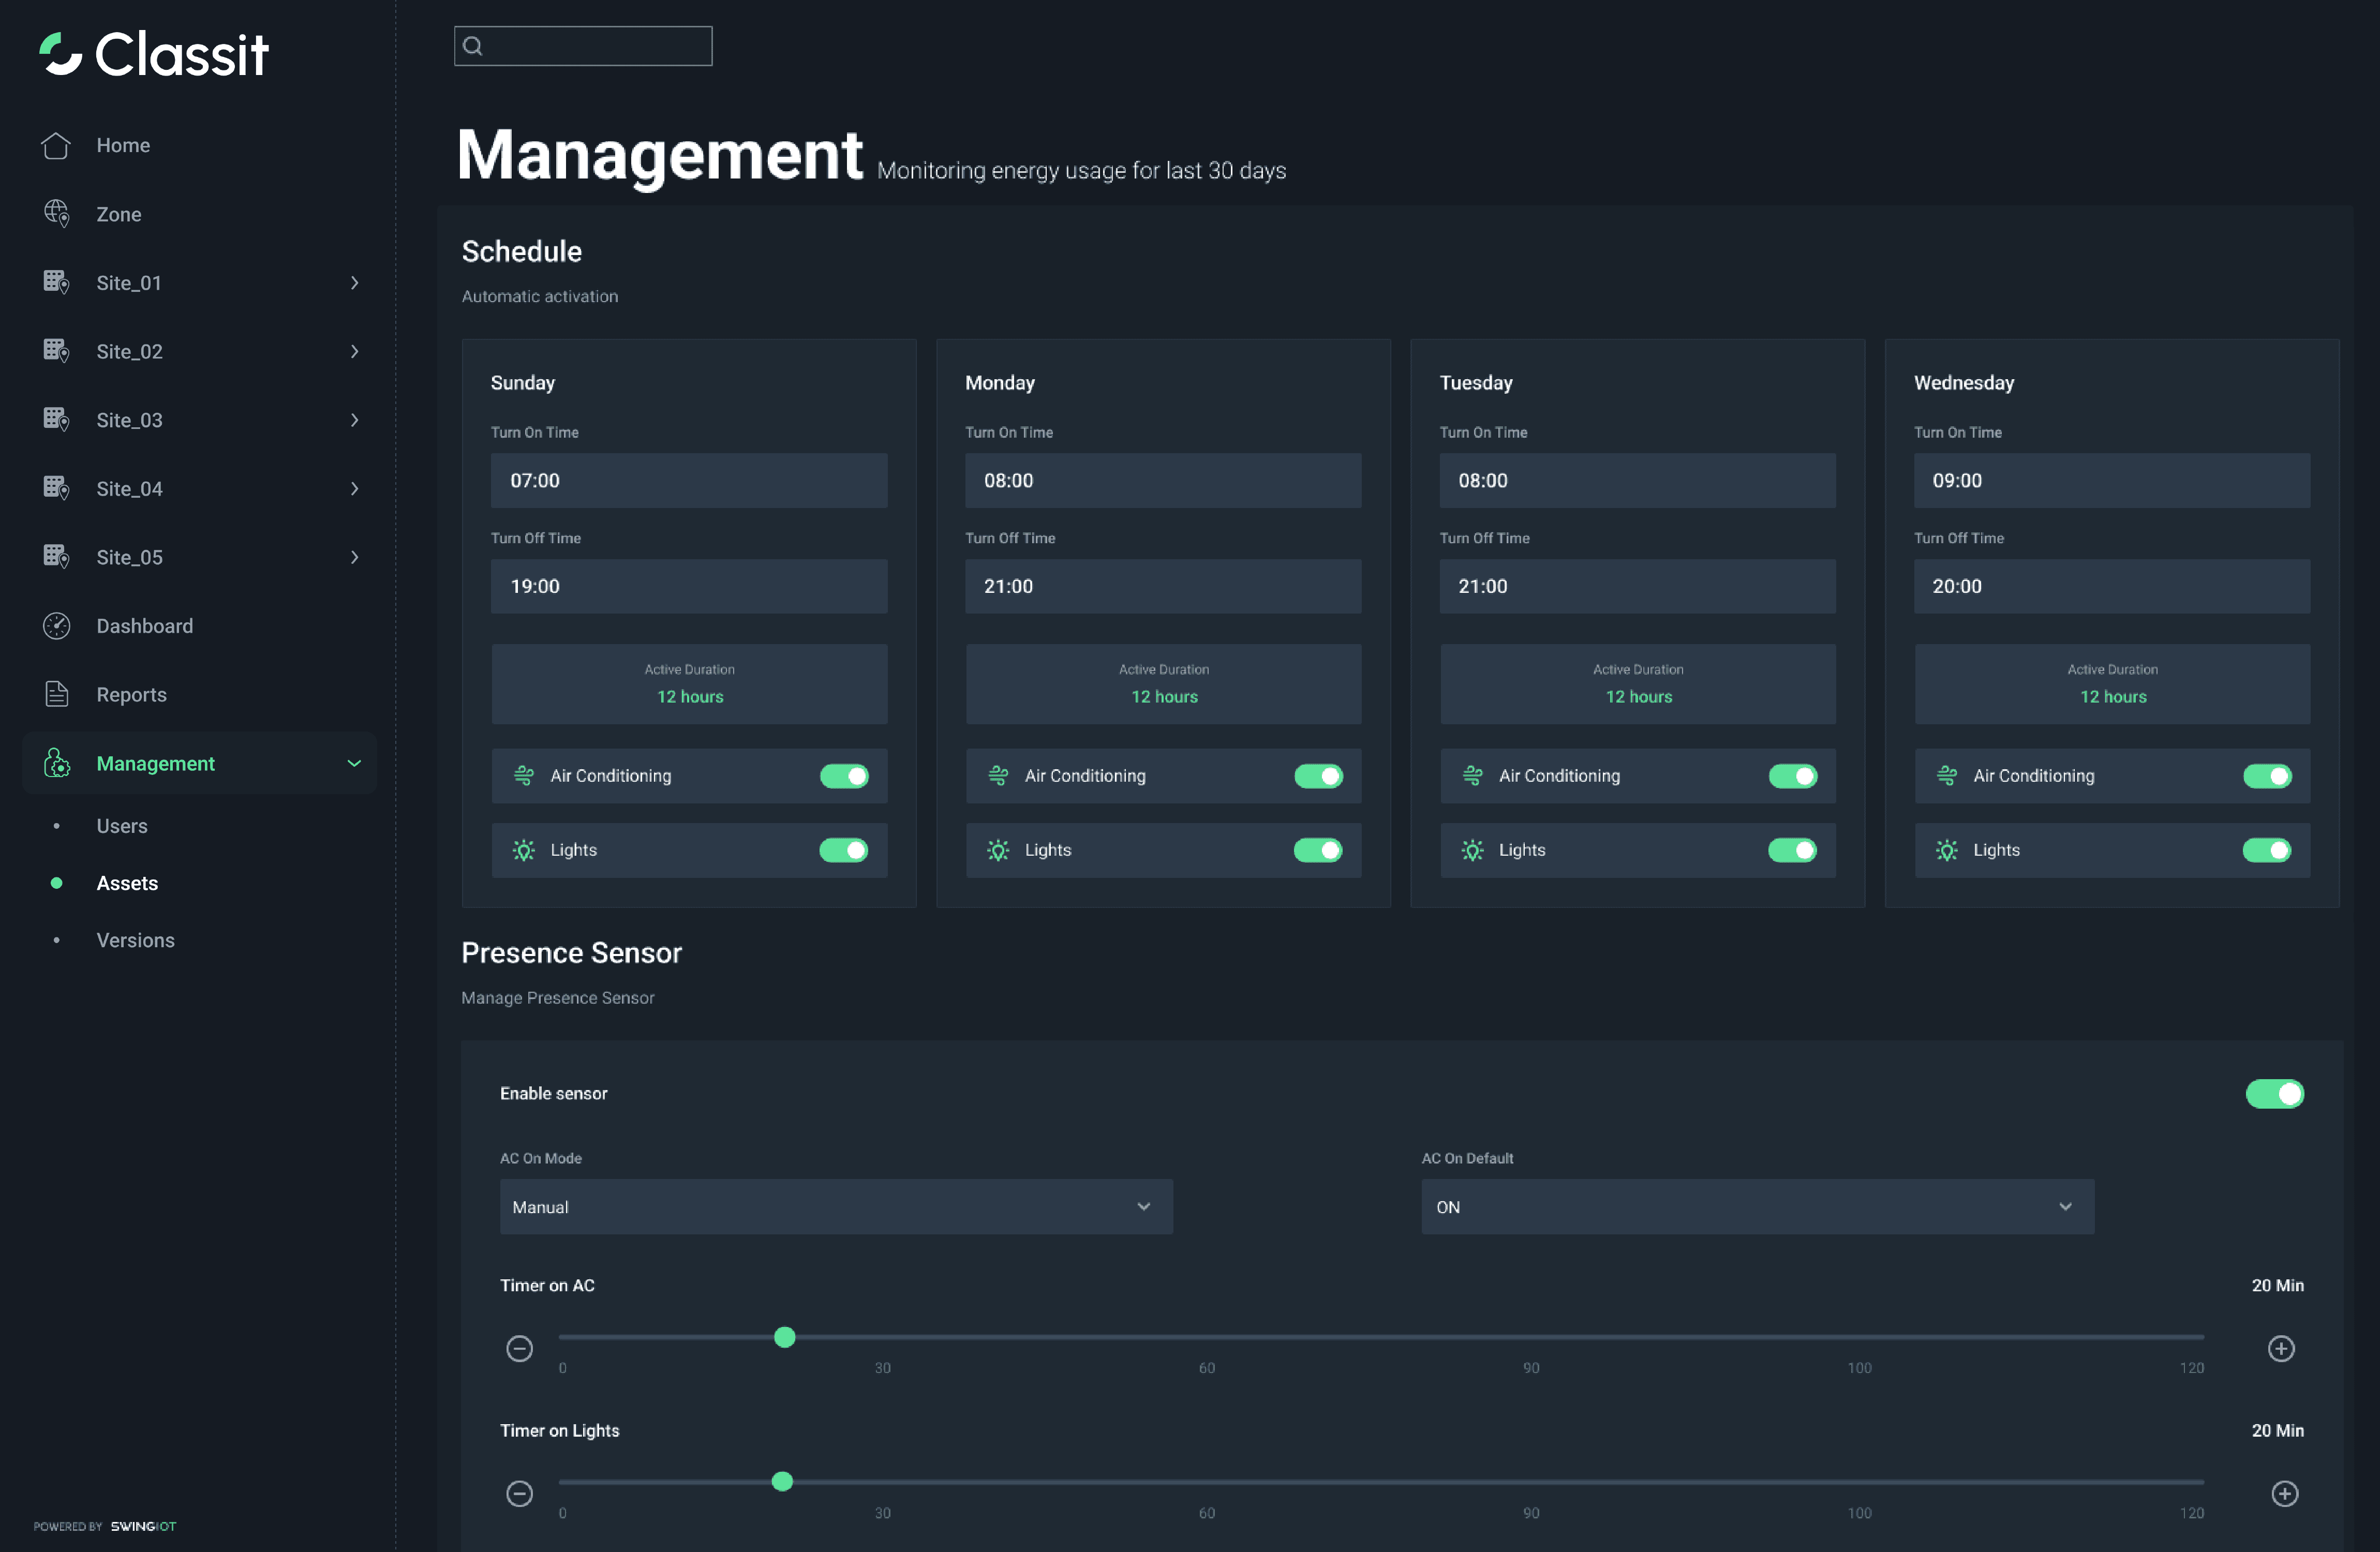Turn off Lights for Wednesday
Screen dimensions: 2380x1552
point(2267,850)
